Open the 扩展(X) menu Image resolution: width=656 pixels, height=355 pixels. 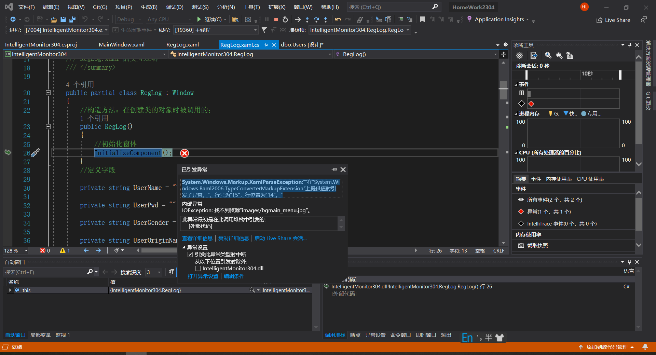tap(277, 7)
